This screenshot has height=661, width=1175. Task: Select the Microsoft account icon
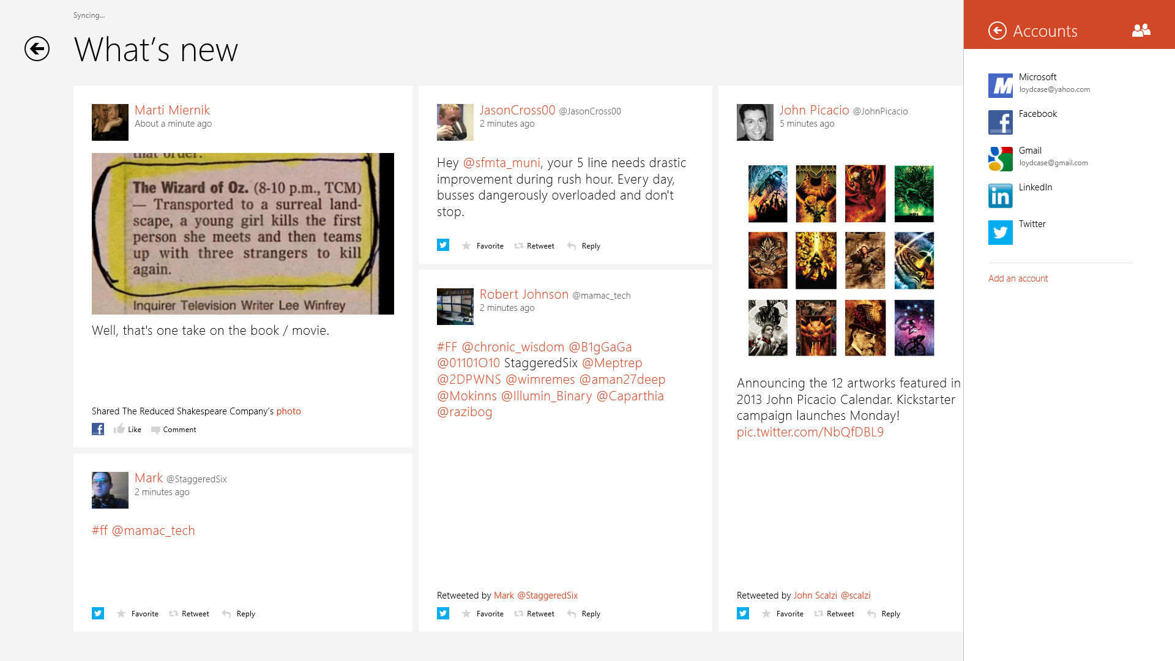(x=1000, y=86)
